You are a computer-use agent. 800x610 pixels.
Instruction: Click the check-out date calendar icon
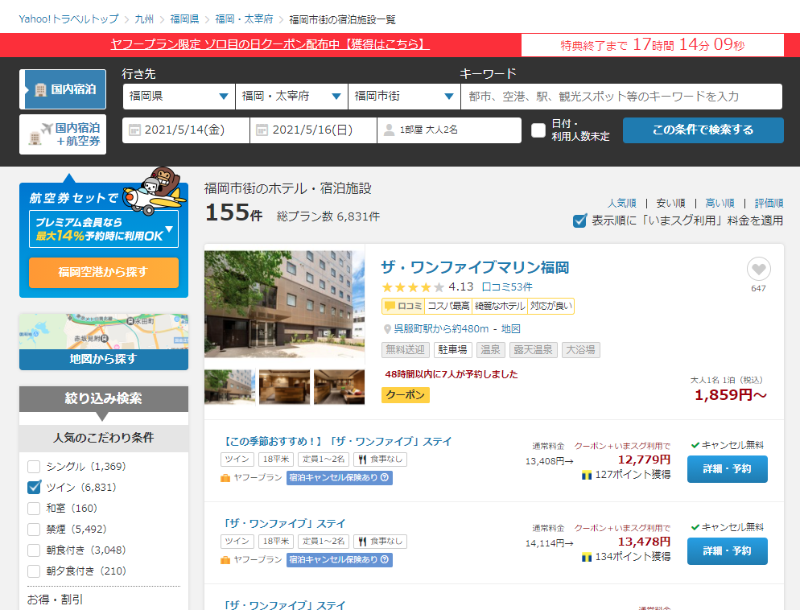tap(262, 130)
